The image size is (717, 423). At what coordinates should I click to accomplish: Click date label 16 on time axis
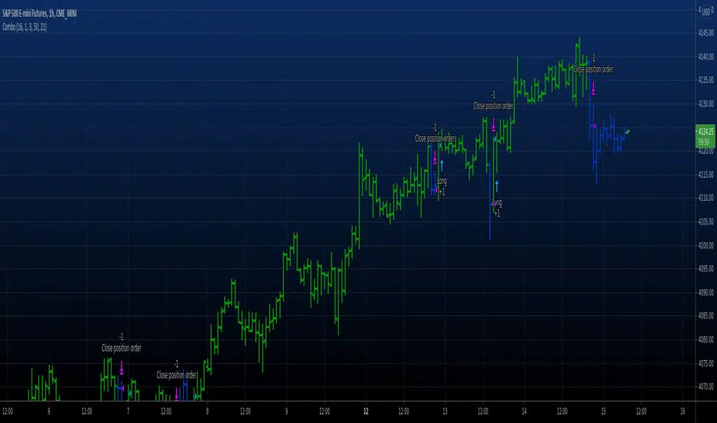click(682, 411)
